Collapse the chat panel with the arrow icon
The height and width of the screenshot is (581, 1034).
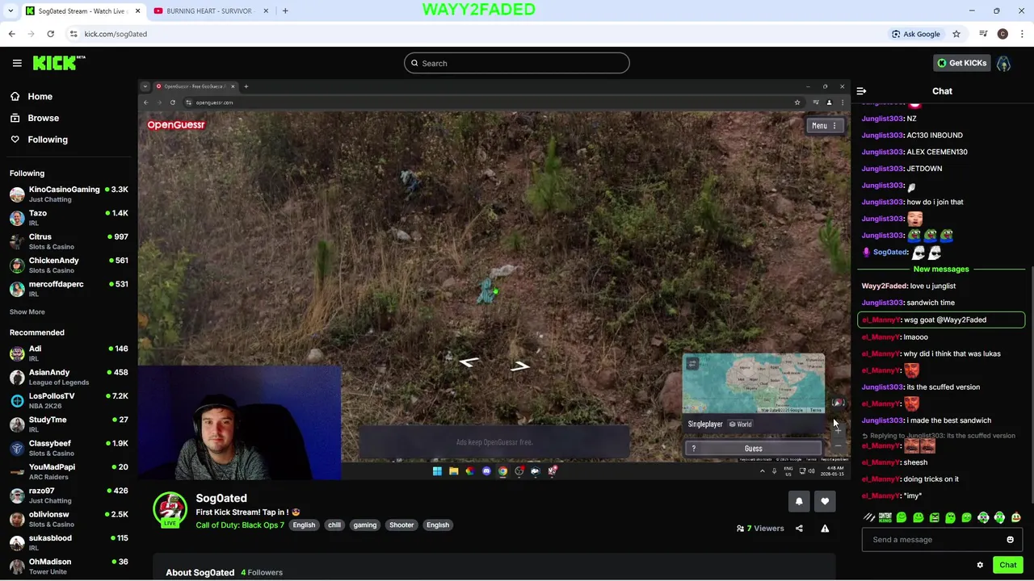[861, 91]
